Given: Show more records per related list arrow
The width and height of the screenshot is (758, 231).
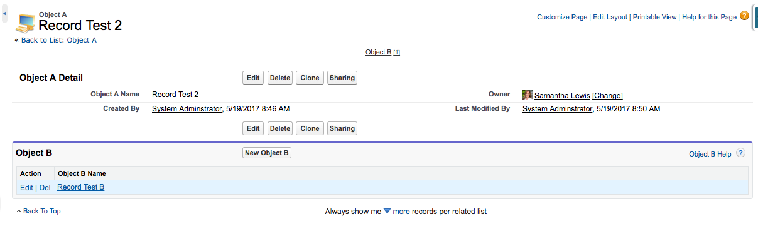Looking at the screenshot, I should [387, 211].
